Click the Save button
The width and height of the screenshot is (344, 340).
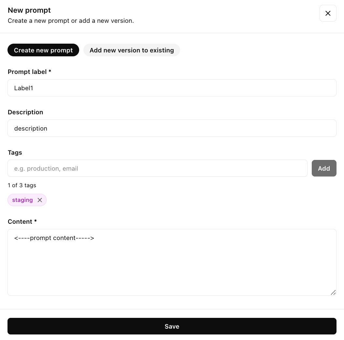tap(172, 326)
